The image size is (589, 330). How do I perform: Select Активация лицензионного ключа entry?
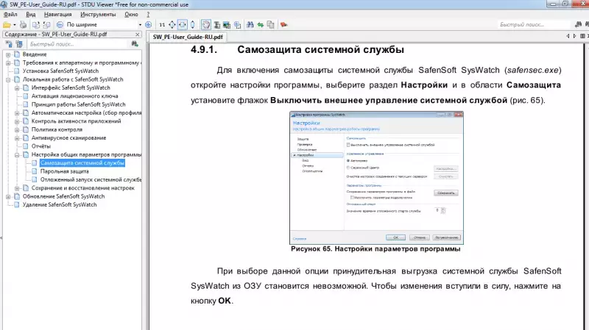pos(75,96)
